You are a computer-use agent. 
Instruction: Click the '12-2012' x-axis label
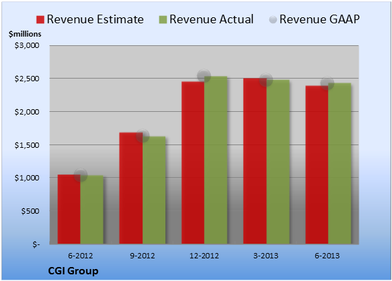tap(204, 256)
